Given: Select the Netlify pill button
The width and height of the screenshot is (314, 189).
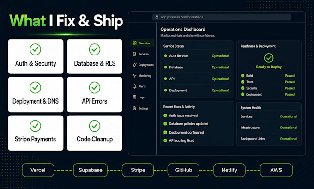Looking at the screenshot, I should 229,170.
